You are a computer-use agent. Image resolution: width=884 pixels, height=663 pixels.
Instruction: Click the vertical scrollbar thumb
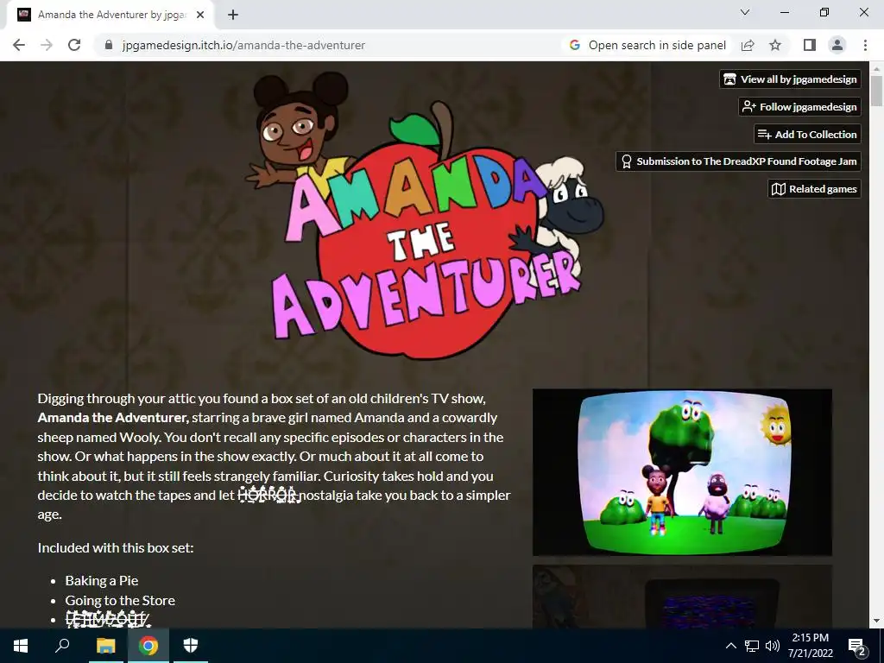point(877,90)
